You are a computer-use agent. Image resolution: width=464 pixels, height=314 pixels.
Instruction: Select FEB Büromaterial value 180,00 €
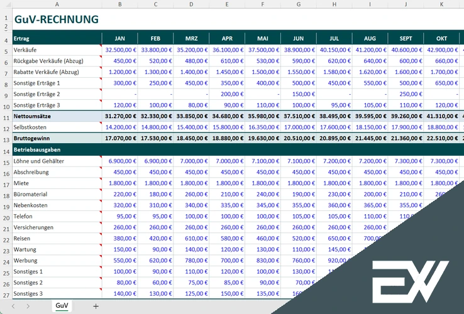point(155,194)
